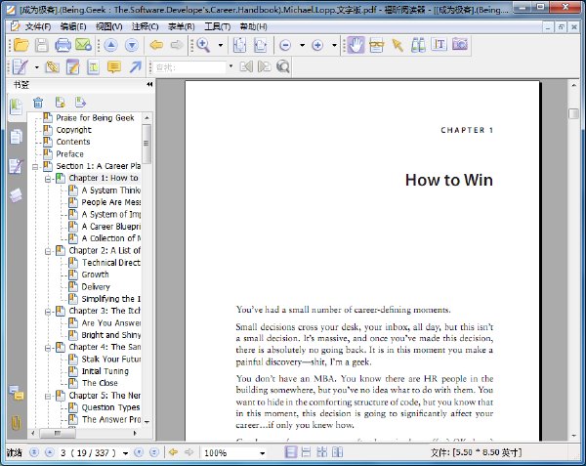Hide bookmarks panel with double-arrow button
The height and width of the screenshot is (466, 586).
click(149, 84)
